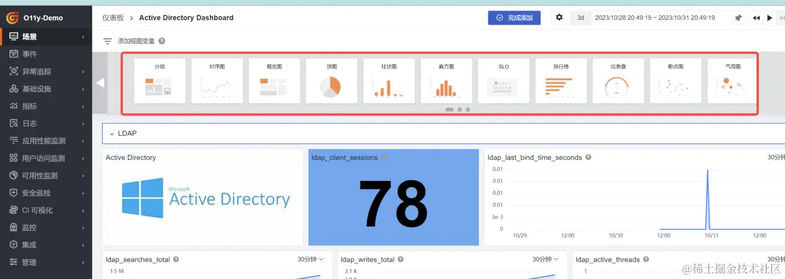The height and width of the screenshot is (279, 785).
Task: Open the 场景 sidebar menu
Action: tap(46, 37)
